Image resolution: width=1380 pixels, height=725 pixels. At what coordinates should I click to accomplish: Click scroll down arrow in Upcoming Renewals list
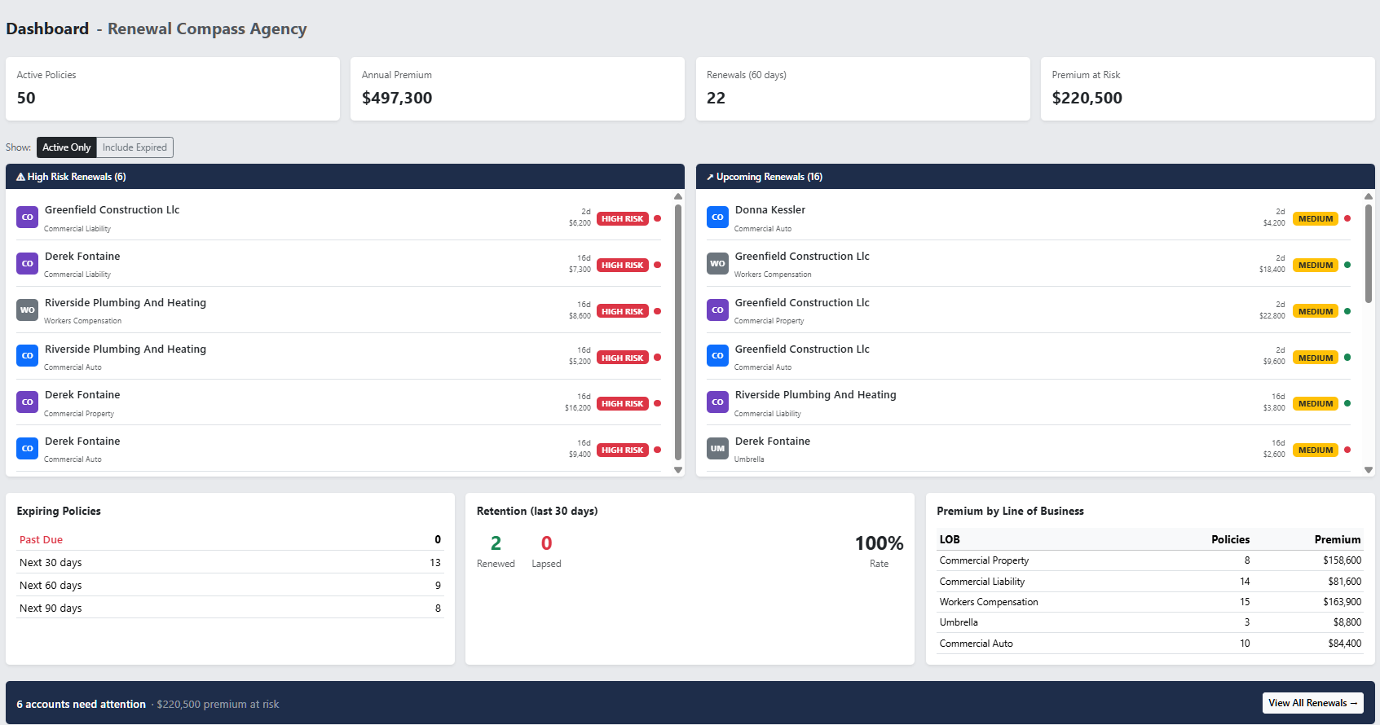pyautogui.click(x=1369, y=470)
